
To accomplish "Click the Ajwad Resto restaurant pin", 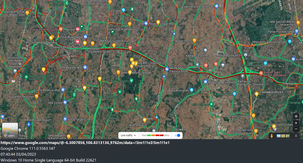I will point(194,40).
